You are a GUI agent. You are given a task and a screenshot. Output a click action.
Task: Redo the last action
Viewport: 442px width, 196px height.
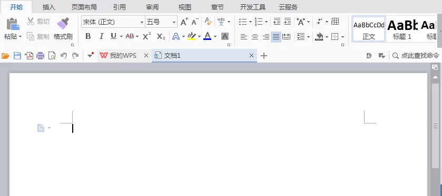pyautogui.click(x=75, y=56)
